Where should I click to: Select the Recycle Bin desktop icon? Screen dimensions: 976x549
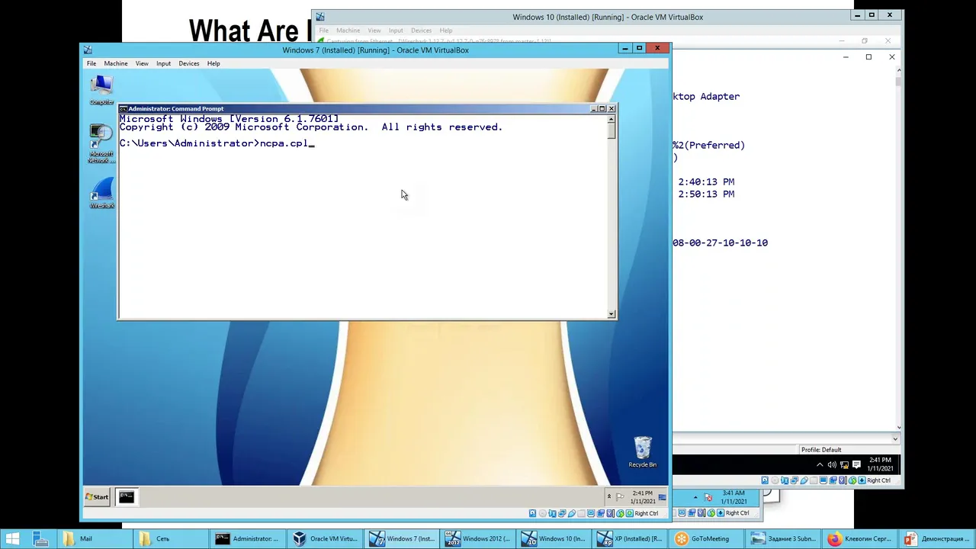point(642,452)
